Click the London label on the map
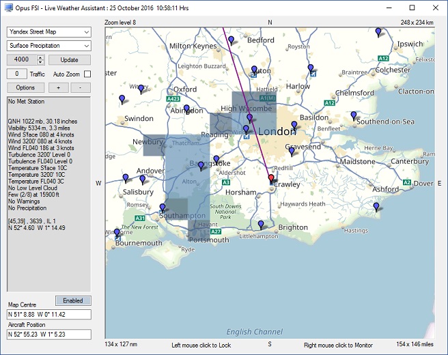The width and height of the screenshot is (448, 355). [277, 132]
